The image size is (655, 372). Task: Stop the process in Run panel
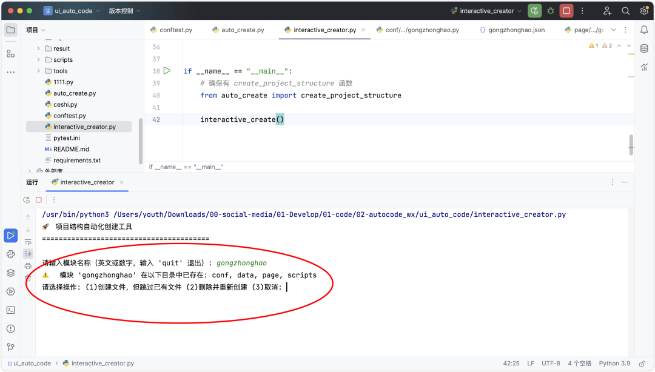tap(39, 200)
